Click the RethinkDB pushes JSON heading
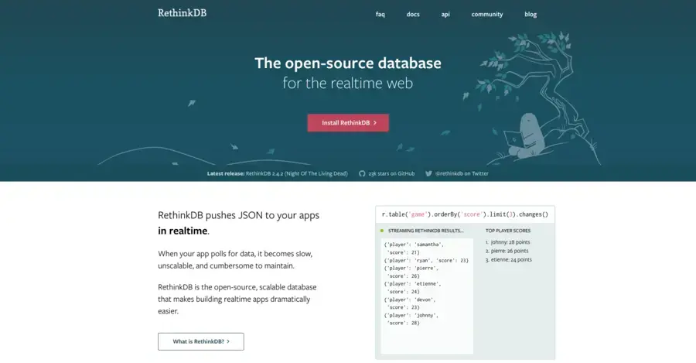 pos(239,223)
